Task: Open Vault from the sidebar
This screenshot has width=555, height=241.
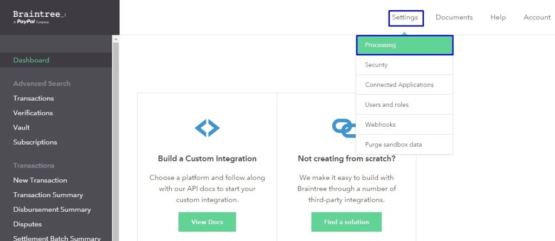Action: 22,128
